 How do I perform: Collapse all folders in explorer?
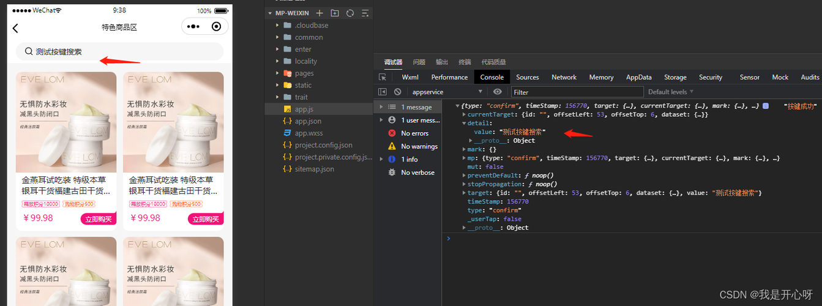[365, 13]
